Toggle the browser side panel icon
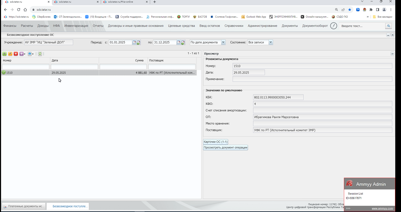This screenshot has height=212, width=401. tap(378, 9)
